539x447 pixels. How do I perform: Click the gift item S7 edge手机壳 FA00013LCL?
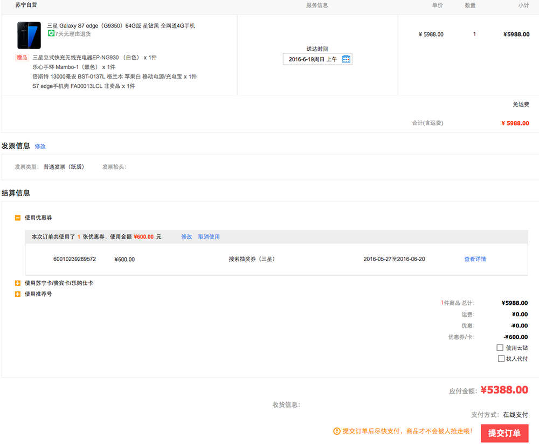coord(84,86)
